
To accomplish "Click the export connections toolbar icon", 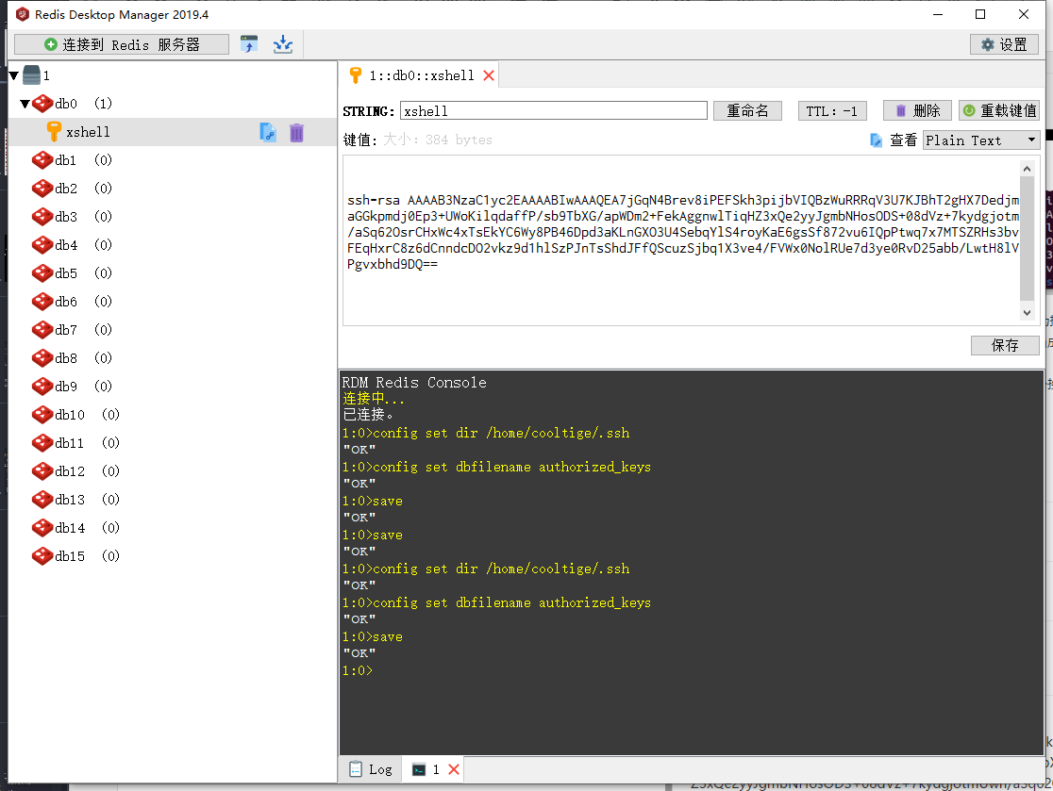I will point(249,44).
